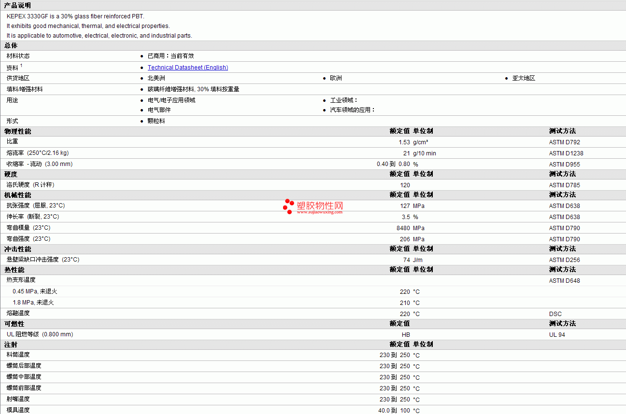Viewport: 626px width, 414px height.
Task: Select the 工业领域 usage entry
Action: (x=343, y=100)
